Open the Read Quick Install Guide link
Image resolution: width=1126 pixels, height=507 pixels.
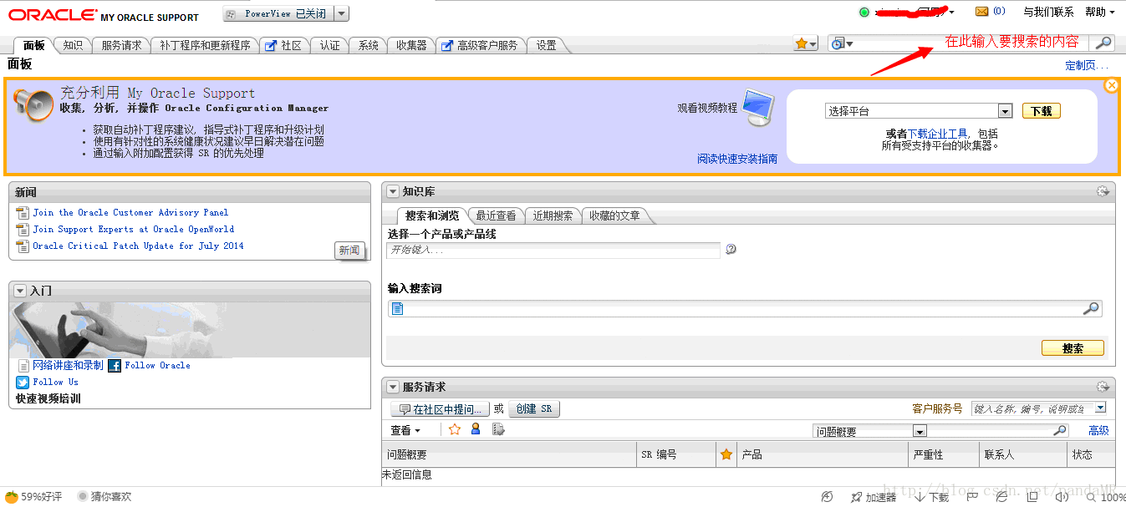coord(737,159)
